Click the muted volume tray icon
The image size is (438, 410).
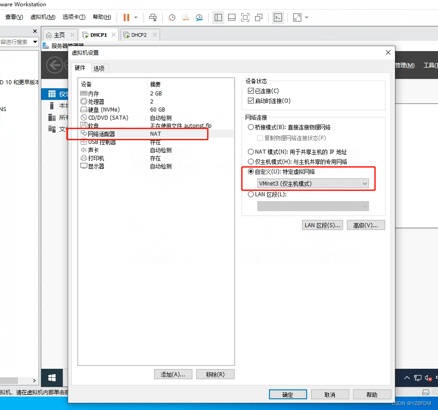click(428, 378)
